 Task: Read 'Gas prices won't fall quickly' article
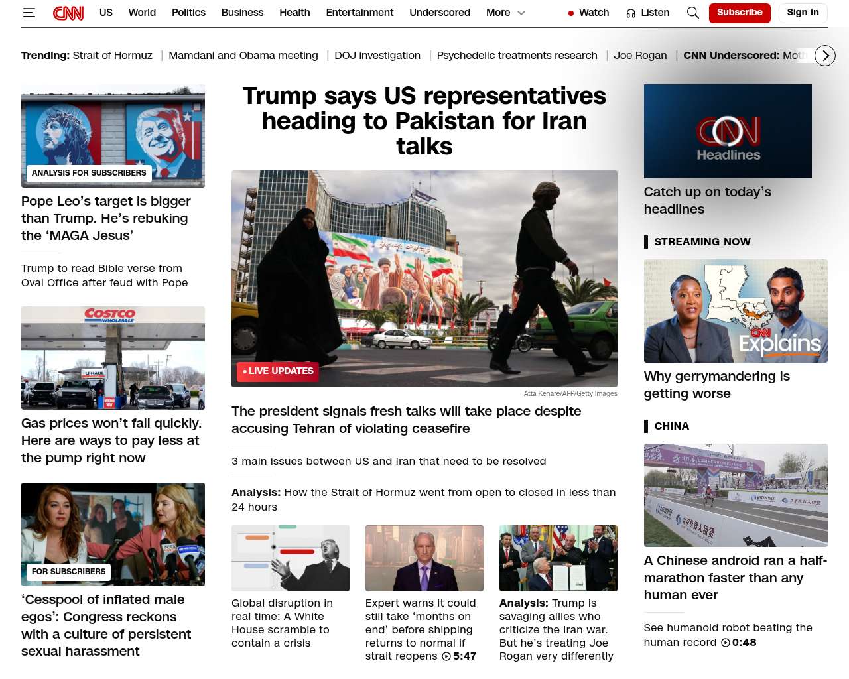[111, 440]
